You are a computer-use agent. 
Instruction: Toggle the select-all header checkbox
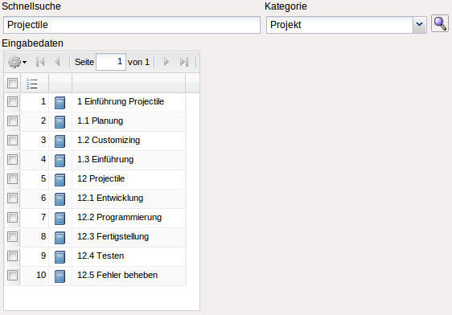pos(12,84)
